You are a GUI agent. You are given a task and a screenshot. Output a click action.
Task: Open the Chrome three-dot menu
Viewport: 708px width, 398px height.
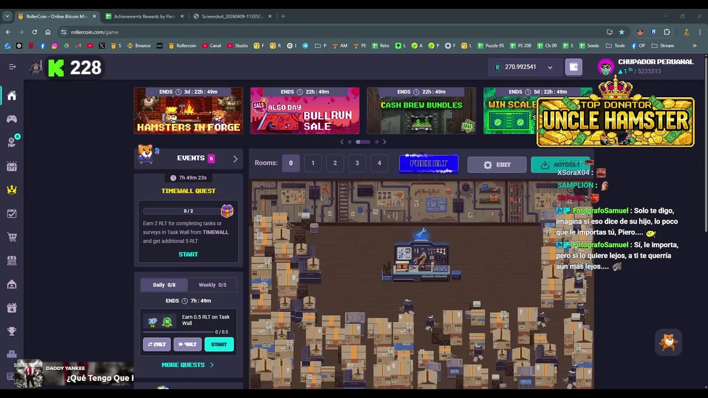[700, 32]
